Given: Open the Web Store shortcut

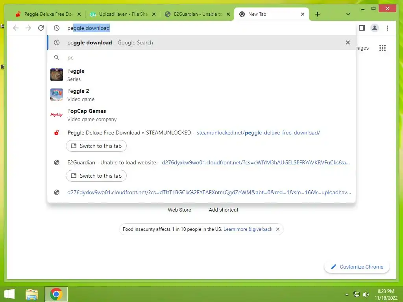Looking at the screenshot, I should 179,210.
